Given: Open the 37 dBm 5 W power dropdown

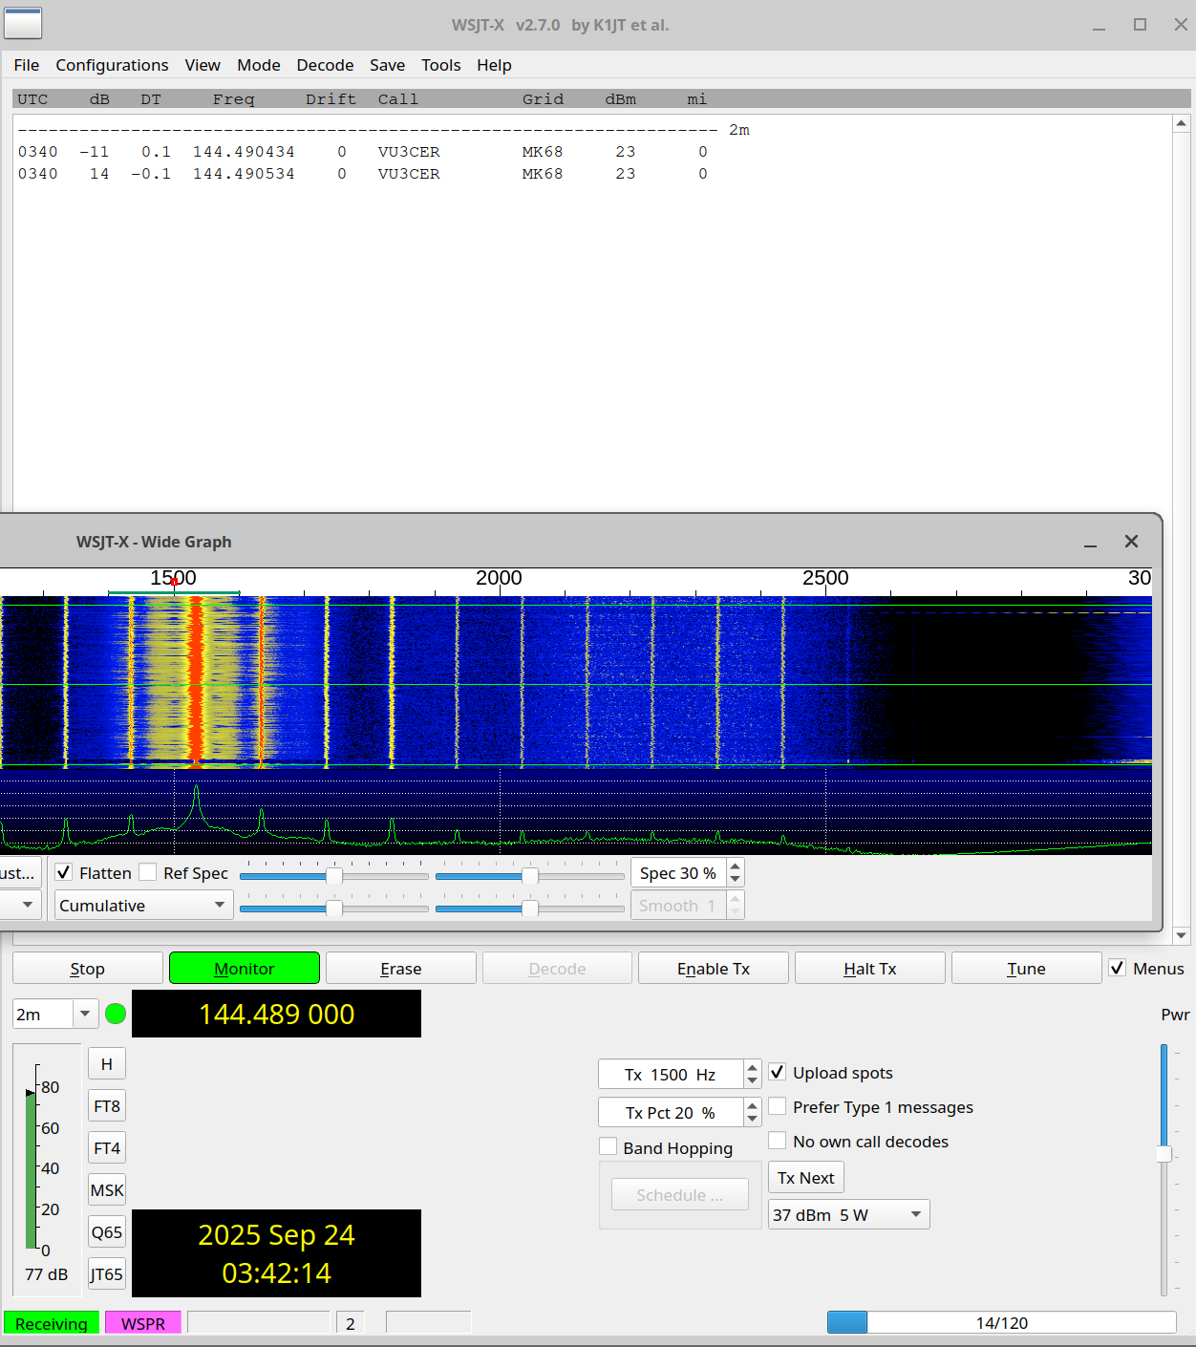Looking at the screenshot, I should [848, 1214].
